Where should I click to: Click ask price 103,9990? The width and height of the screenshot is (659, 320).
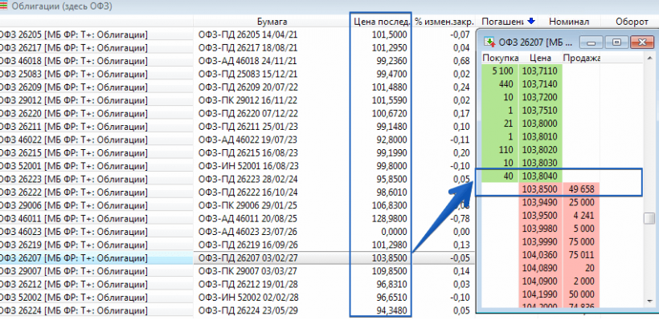539,241
